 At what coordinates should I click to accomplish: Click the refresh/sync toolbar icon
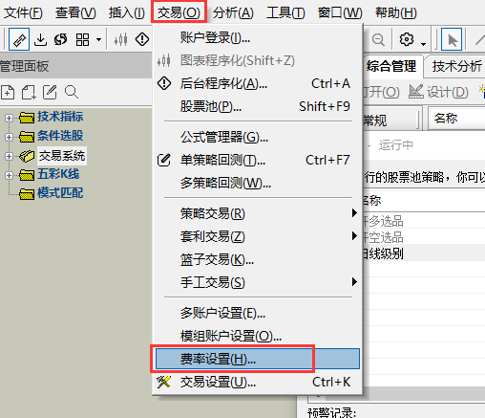point(61,39)
